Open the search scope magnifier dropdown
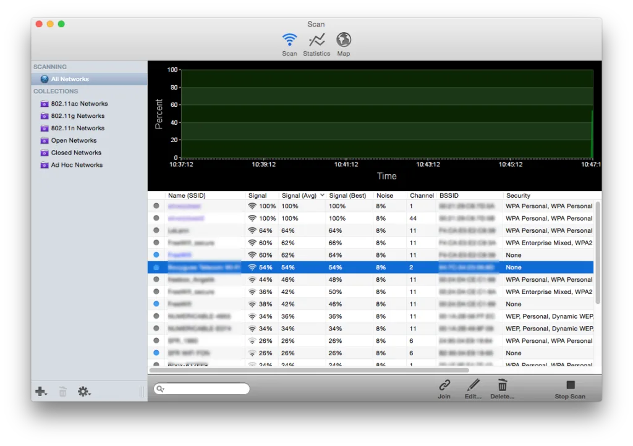Screen dimensions: 633x446 coord(159,388)
